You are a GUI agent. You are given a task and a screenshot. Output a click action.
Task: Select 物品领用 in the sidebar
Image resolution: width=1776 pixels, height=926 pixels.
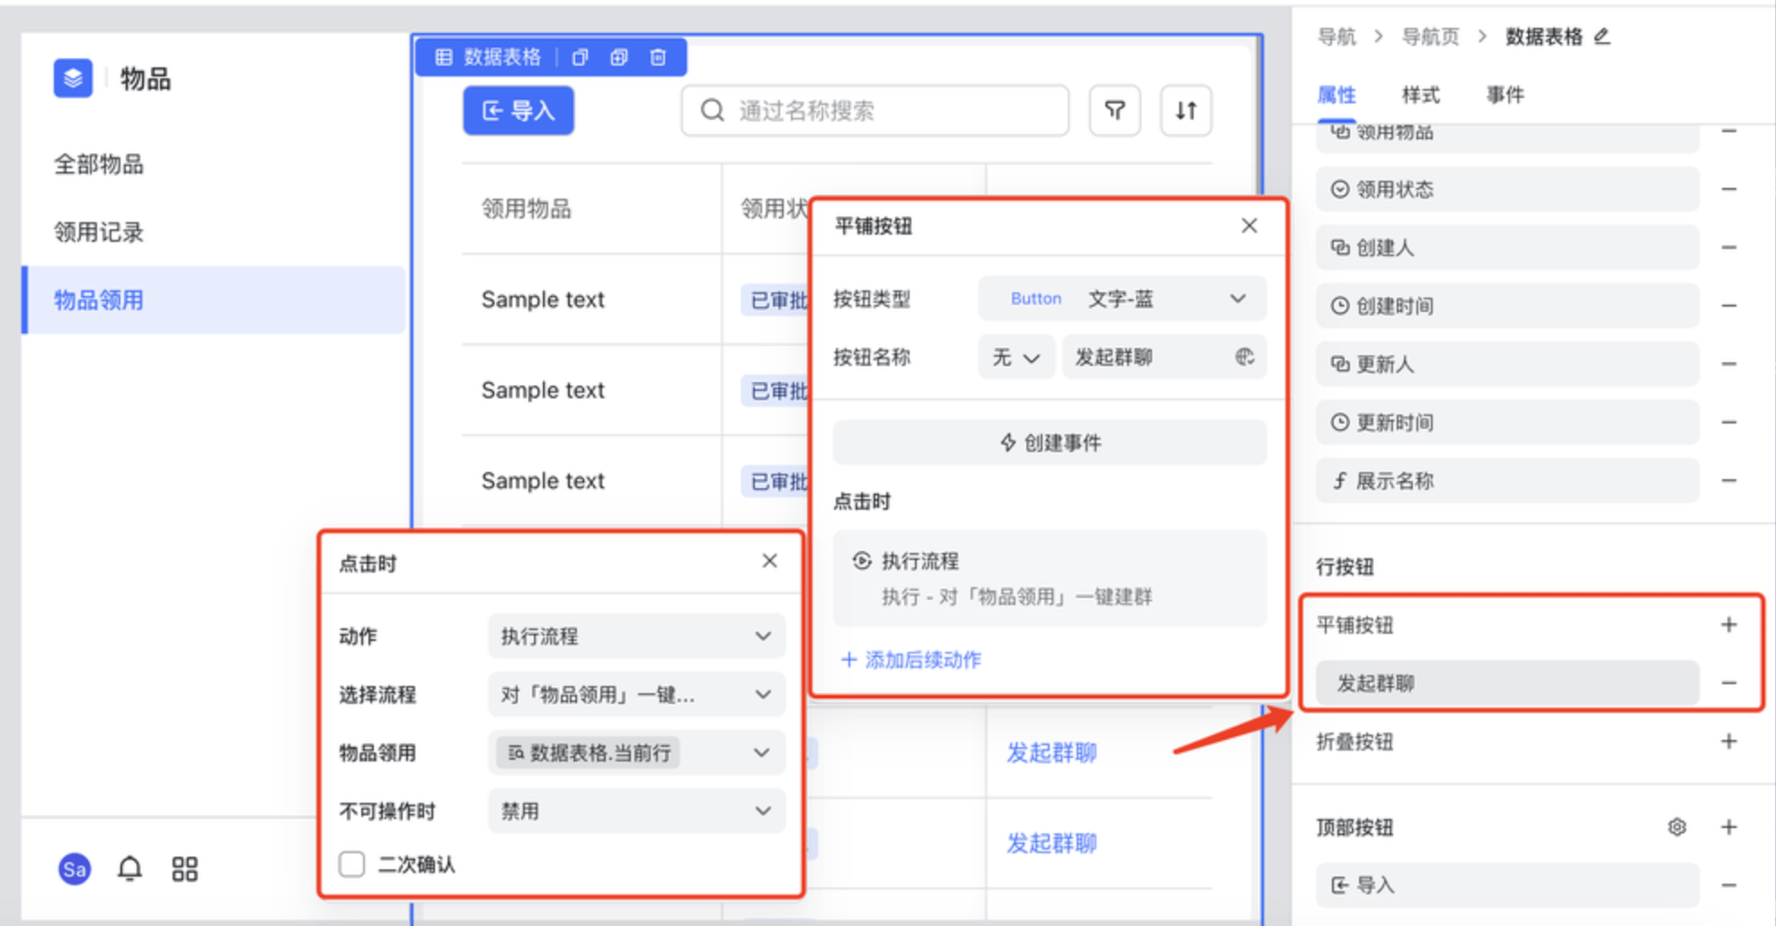[212, 300]
